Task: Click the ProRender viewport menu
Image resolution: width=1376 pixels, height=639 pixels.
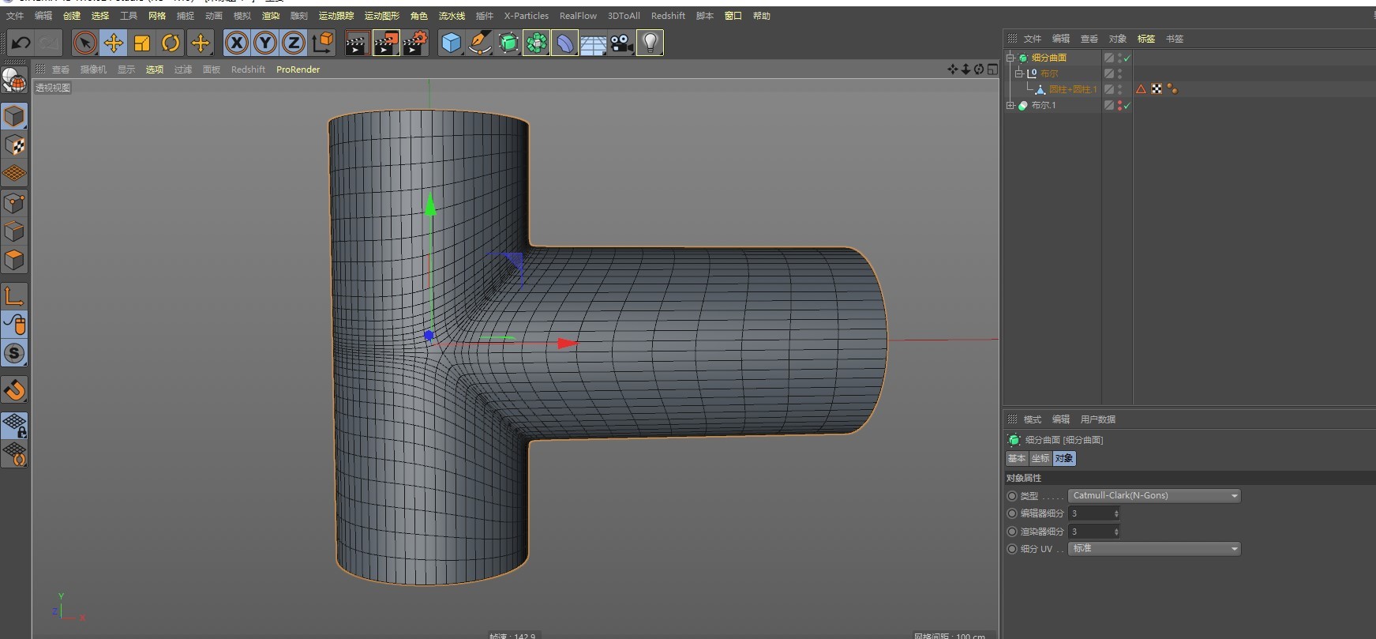Action: (x=298, y=70)
